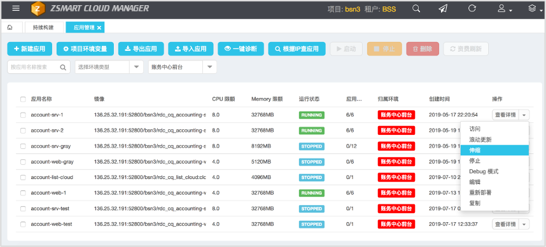
Task: Click the account-list-cloud app name
Action: pyautogui.click(x=52, y=178)
